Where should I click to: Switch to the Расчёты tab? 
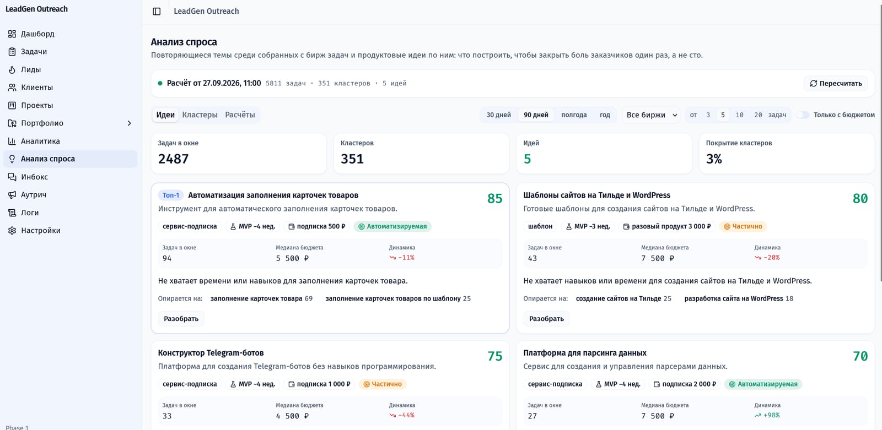tap(240, 115)
